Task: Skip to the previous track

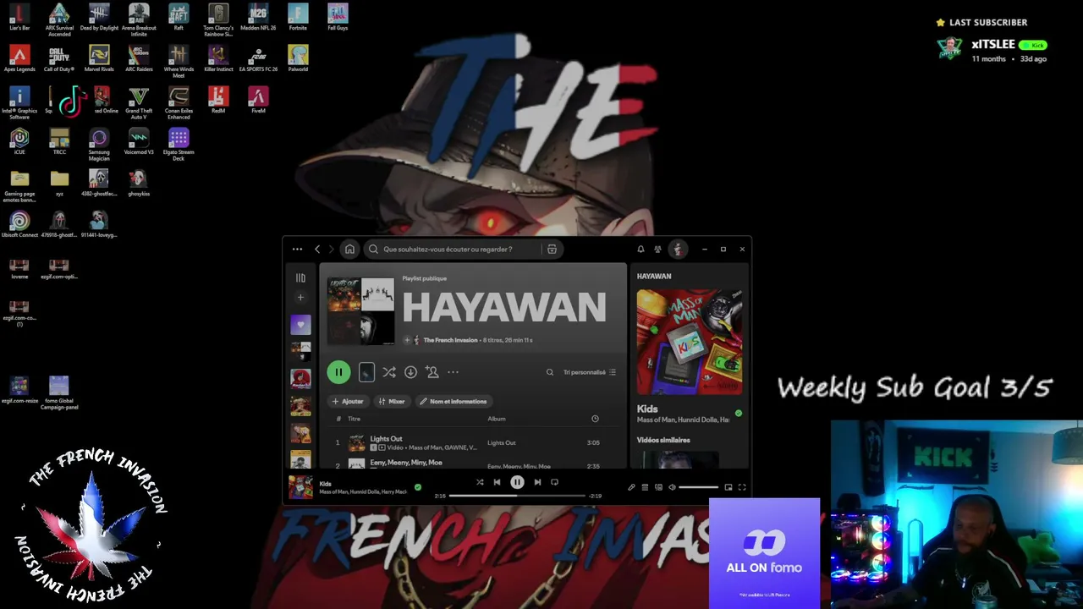Action: 497,482
